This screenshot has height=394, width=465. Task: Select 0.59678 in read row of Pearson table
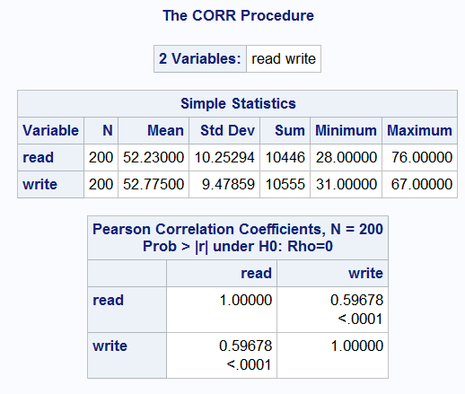pyautogui.click(x=356, y=300)
